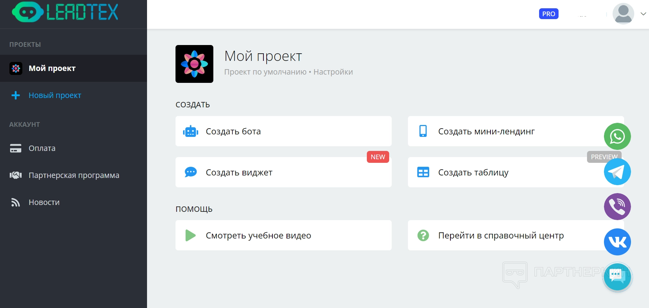Expand the account dropdown chevron
Screen dimensions: 649x308
click(643, 14)
